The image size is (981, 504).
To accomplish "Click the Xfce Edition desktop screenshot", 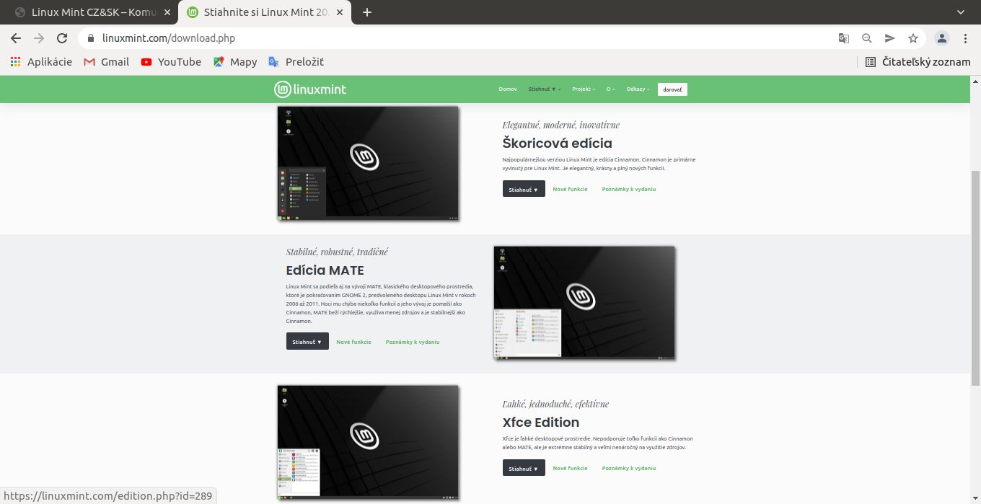I will click(x=368, y=441).
